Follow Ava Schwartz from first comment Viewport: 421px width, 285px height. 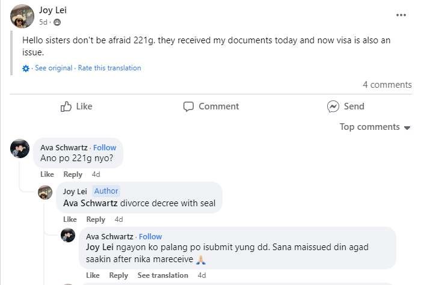(x=105, y=147)
